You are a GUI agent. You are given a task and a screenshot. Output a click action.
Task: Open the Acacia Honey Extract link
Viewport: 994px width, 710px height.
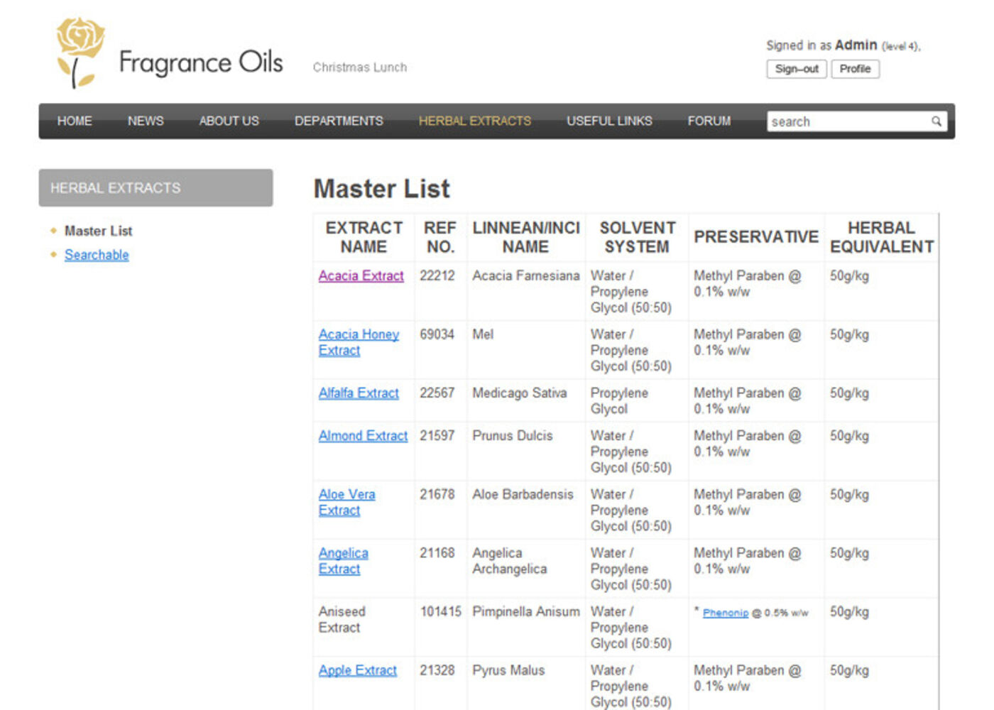point(359,334)
